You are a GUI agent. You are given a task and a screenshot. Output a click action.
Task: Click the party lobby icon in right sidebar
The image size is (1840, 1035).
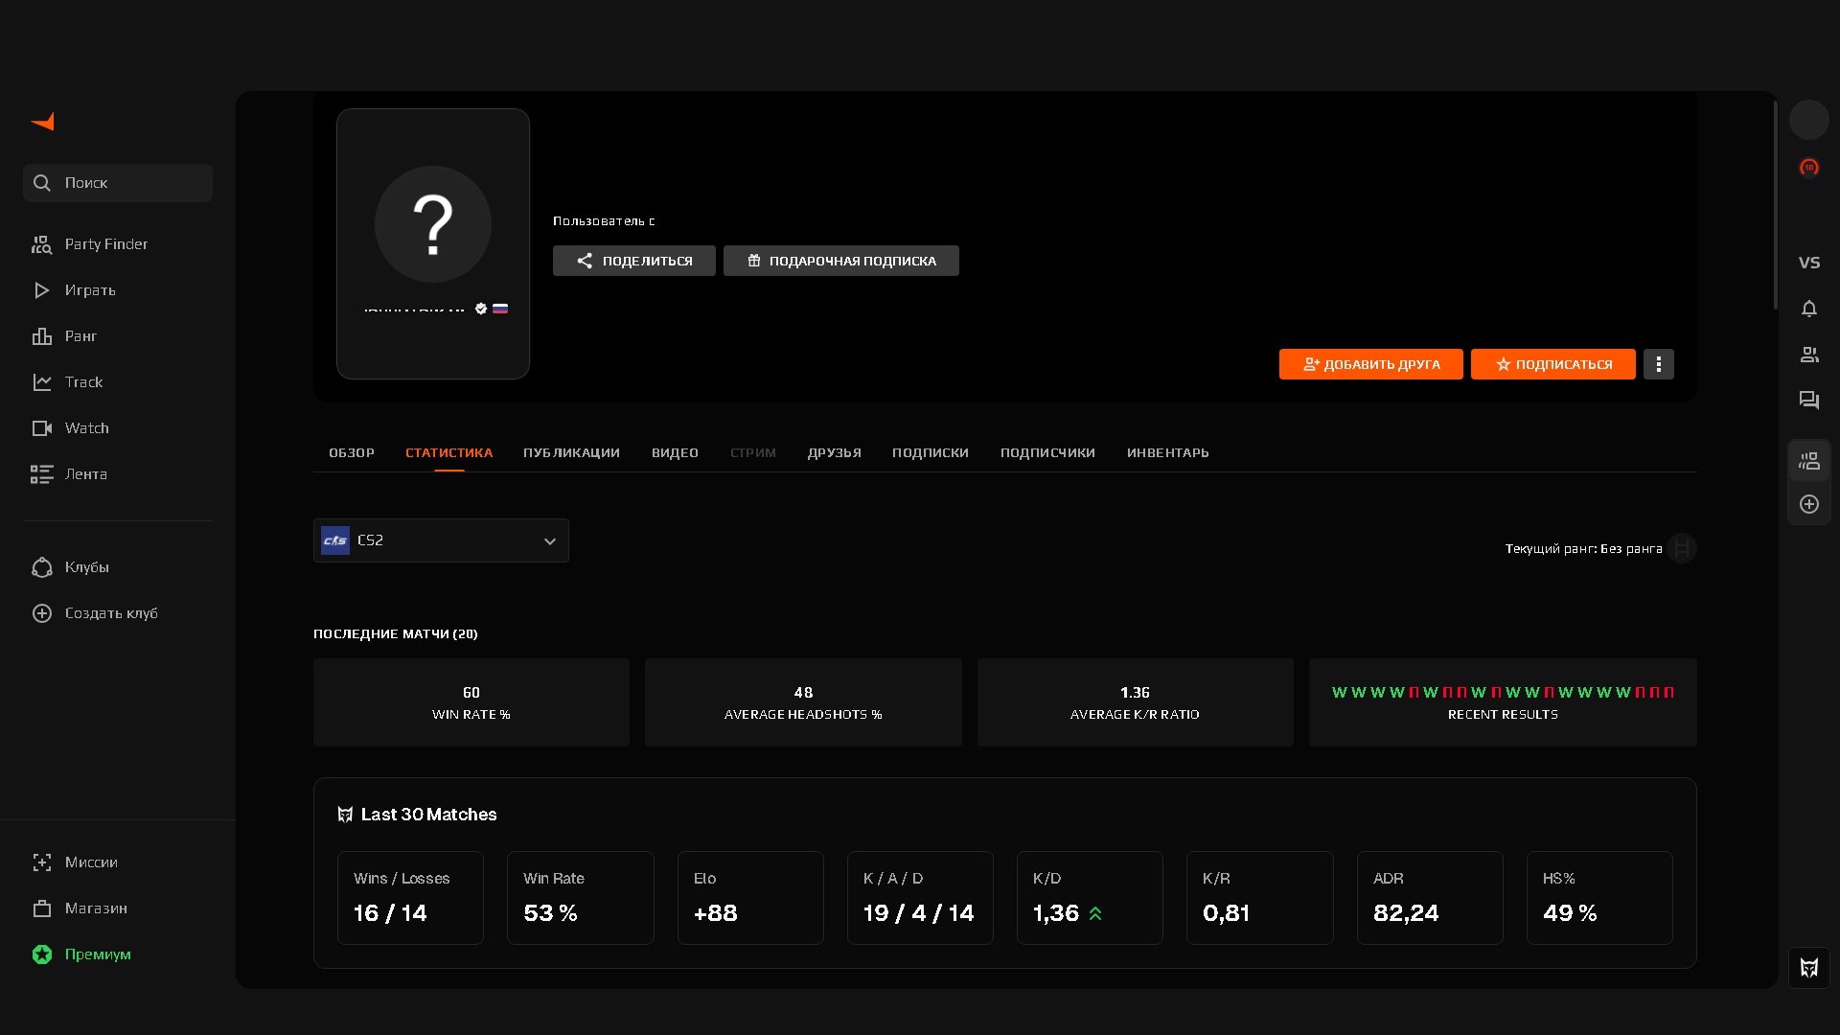(1808, 462)
